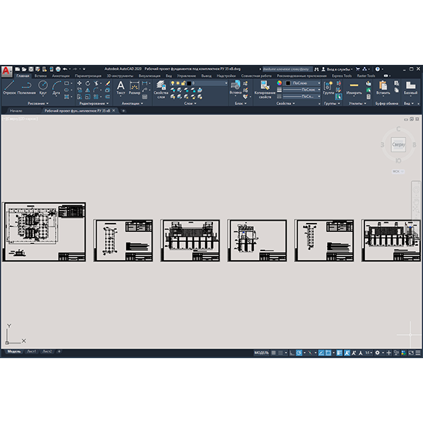Select the Круг circle tool
The width and height of the screenshot is (423, 423).
click(43, 87)
